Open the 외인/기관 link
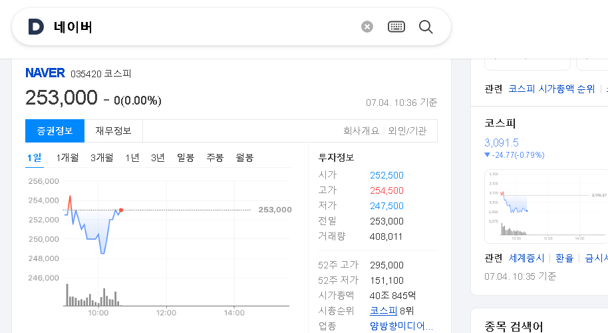608x333 pixels. click(407, 131)
